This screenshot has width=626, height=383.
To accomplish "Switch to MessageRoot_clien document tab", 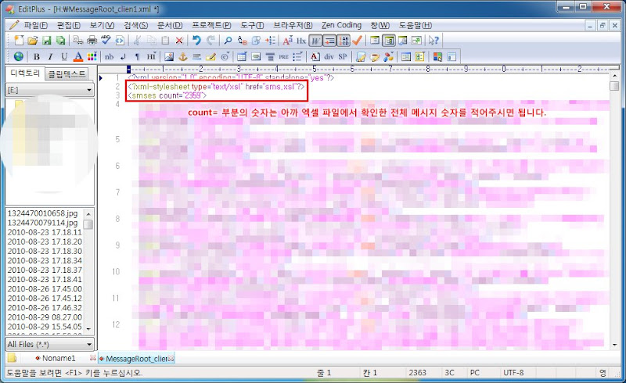I will pos(135,359).
